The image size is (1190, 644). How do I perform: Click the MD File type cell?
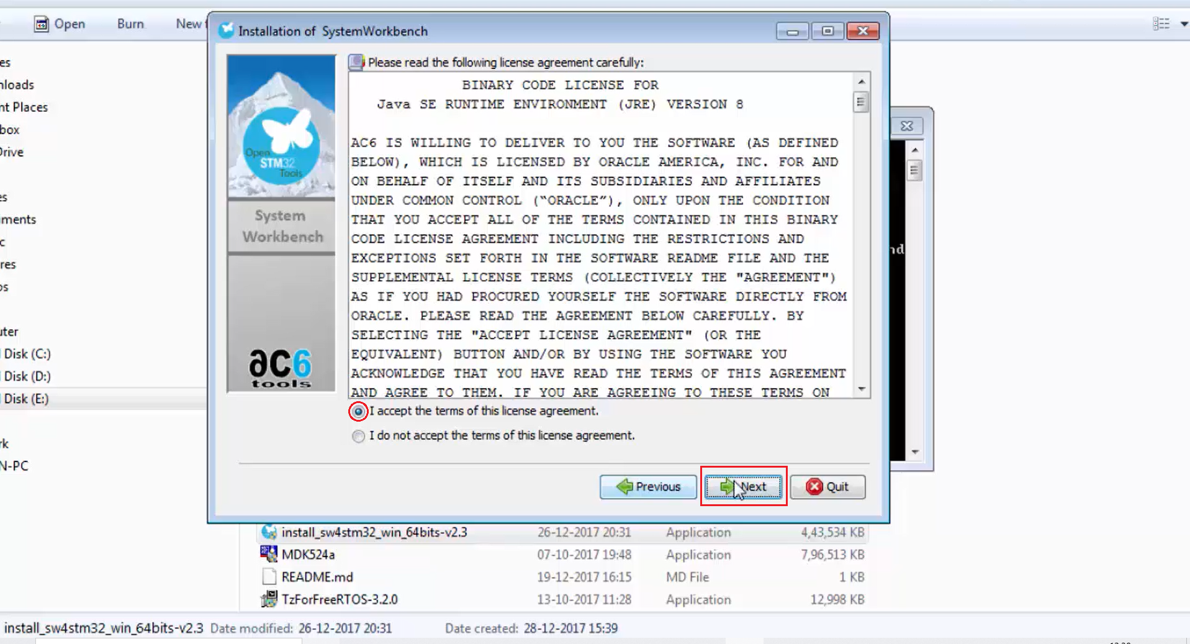pos(687,577)
